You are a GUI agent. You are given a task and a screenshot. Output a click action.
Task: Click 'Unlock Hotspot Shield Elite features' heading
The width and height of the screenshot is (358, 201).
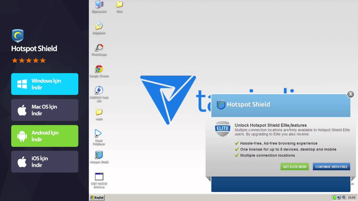[x=270, y=125]
